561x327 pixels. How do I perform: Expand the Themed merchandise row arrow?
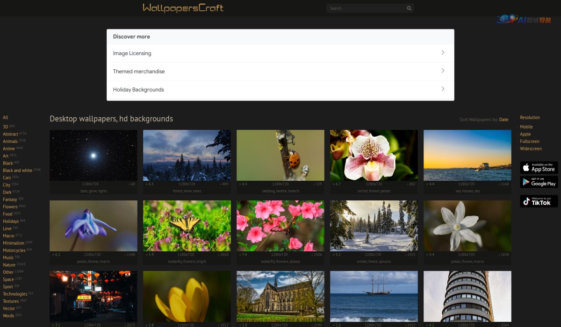(443, 71)
